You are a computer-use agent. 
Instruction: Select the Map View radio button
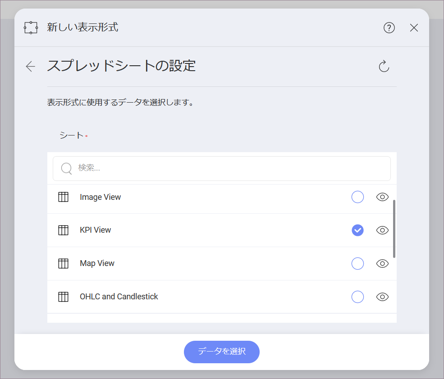[357, 264]
